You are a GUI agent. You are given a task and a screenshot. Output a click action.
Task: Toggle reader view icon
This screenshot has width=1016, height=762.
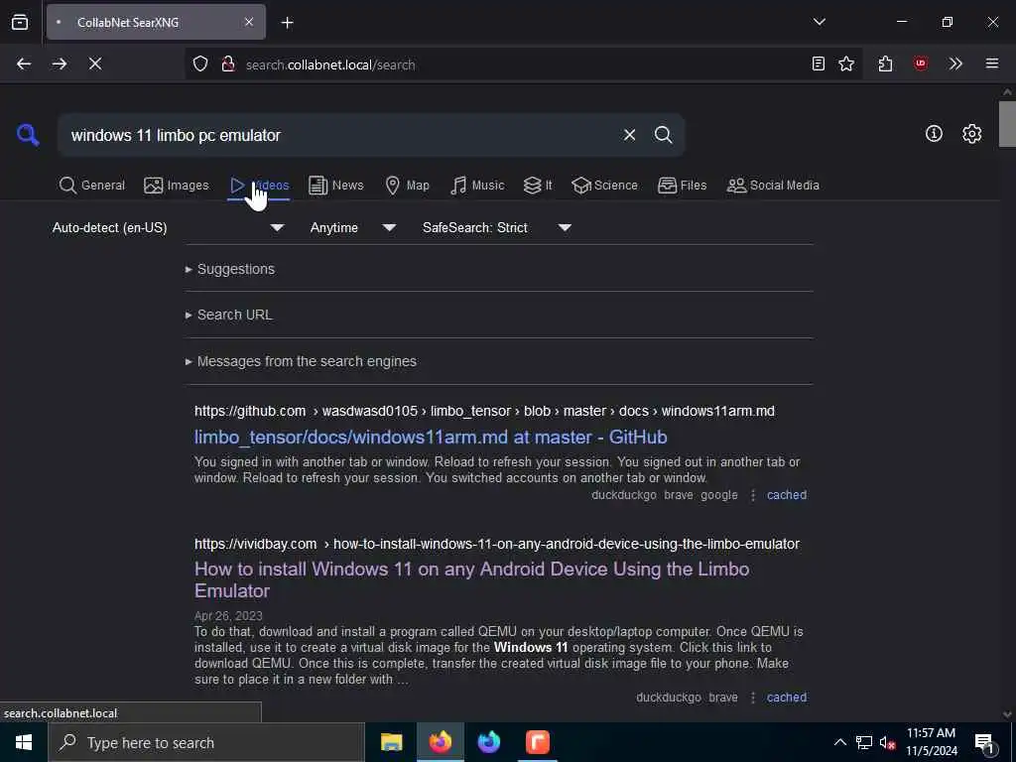pyautogui.click(x=819, y=63)
